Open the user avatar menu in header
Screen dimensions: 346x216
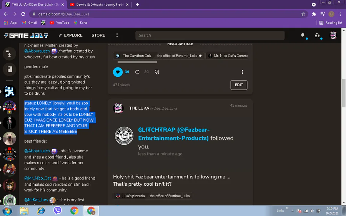pos(333,35)
